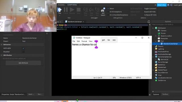Viewport: 182px width, 102px height.
Task: Close the RandomColorScript editor tab
Action: [83, 22]
